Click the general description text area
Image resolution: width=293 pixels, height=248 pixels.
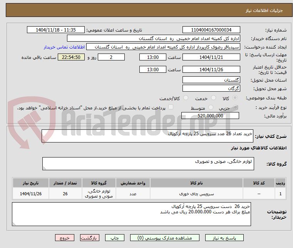click(147, 136)
